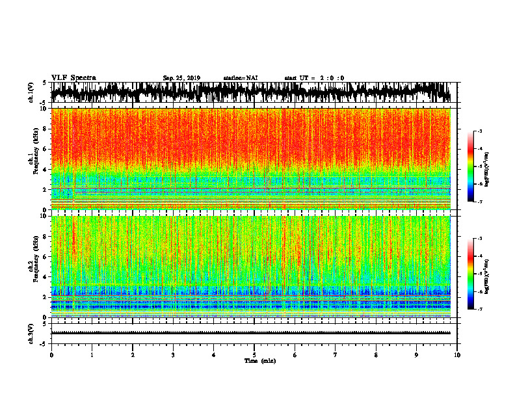Click the time axis tick label "0"
This screenshot has width=515, height=398.
[x=51, y=355]
